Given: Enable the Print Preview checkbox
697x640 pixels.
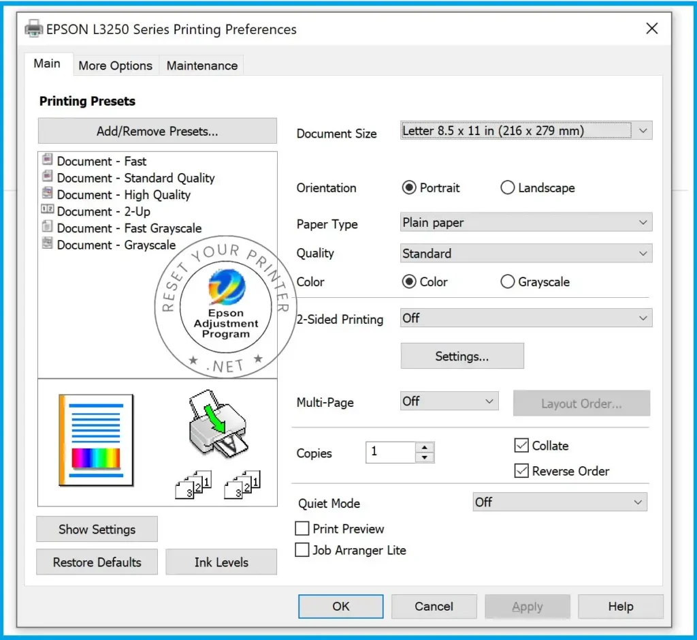Looking at the screenshot, I should click(302, 528).
